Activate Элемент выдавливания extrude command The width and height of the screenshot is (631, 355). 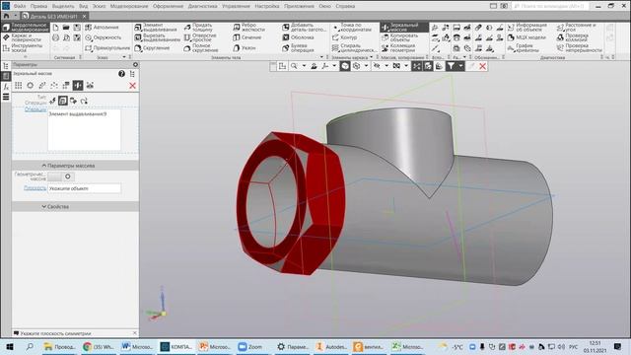[x=156, y=28]
